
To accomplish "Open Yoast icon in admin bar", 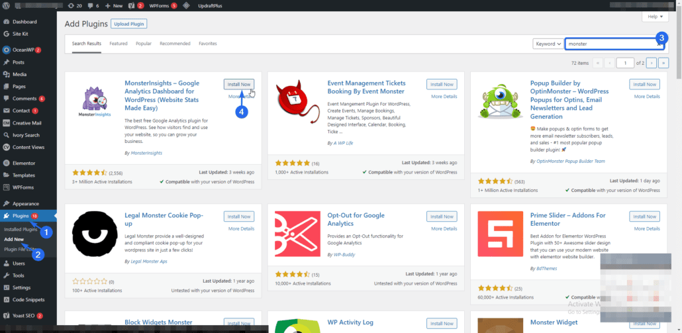I will coord(136,6).
